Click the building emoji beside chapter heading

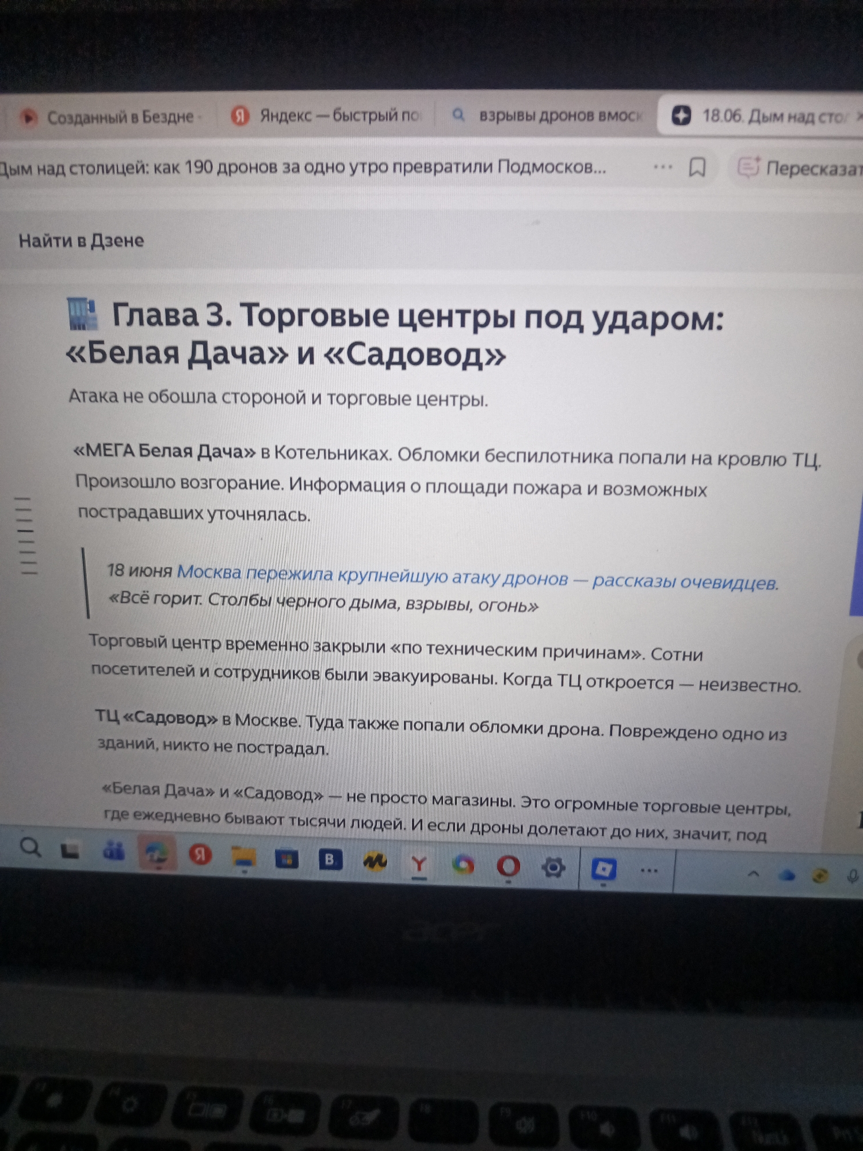pos(82,314)
